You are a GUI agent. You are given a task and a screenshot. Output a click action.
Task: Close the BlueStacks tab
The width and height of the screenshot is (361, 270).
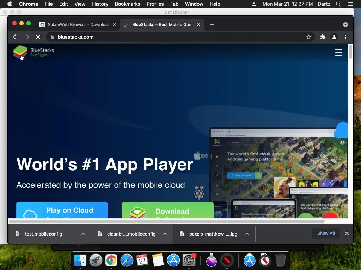pyautogui.click(x=198, y=25)
